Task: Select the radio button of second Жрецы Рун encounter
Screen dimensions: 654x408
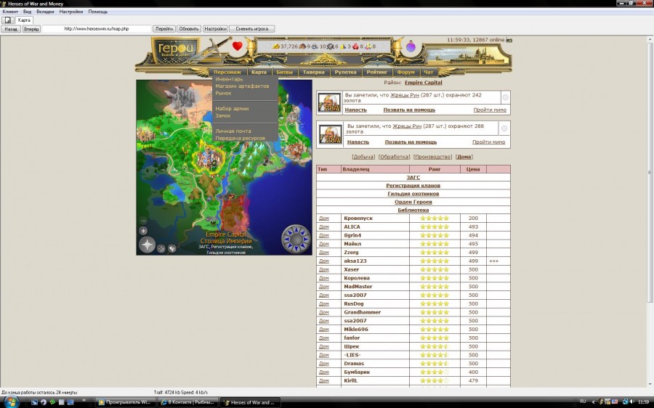Action: 504,128
